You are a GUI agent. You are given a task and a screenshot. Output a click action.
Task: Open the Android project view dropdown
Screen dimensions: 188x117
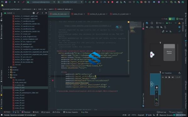tap(9, 13)
